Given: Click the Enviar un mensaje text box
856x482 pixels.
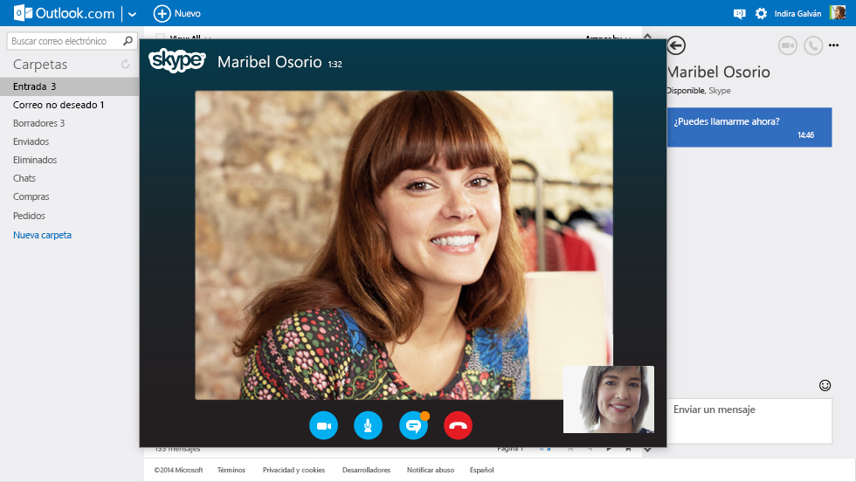Looking at the screenshot, I should [x=749, y=421].
